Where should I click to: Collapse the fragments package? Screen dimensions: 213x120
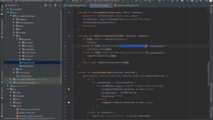tap(17, 39)
